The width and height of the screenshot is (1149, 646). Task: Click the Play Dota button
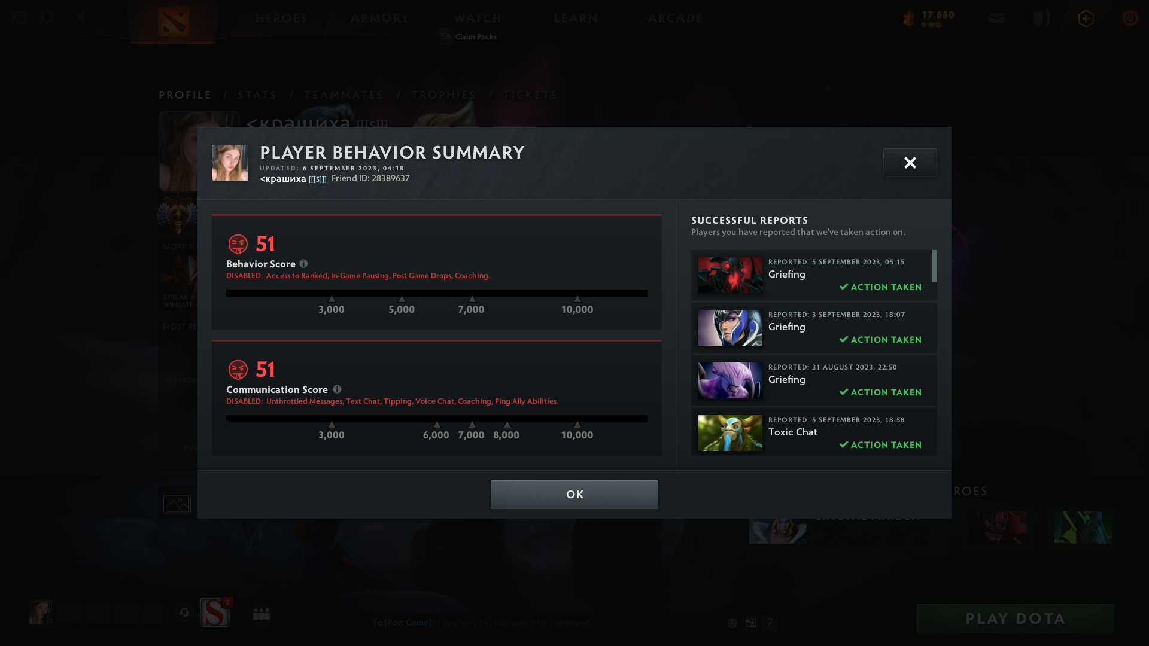(x=1016, y=618)
